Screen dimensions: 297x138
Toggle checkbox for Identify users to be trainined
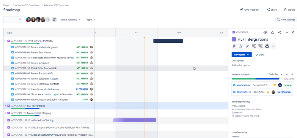point(12,89)
